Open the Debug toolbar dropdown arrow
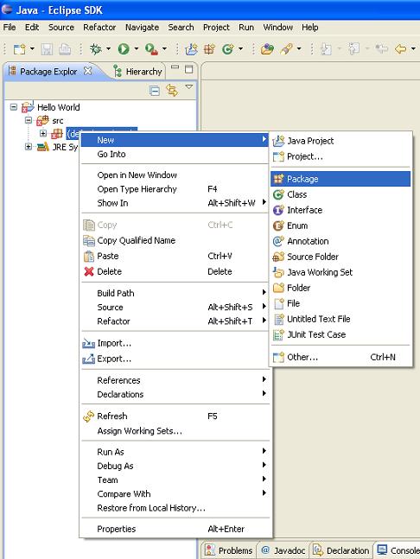This screenshot has height=559, width=420. pos(108,49)
